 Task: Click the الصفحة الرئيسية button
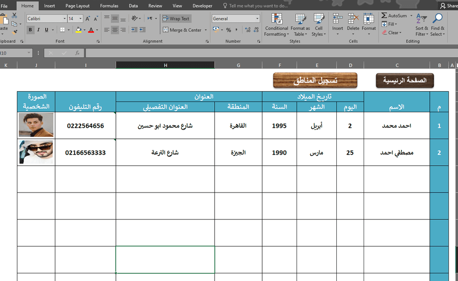point(405,80)
